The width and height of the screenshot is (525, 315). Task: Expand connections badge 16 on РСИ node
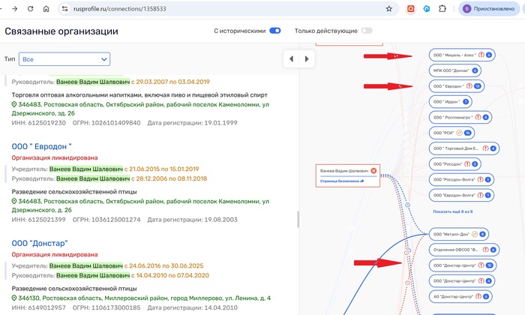click(x=468, y=133)
